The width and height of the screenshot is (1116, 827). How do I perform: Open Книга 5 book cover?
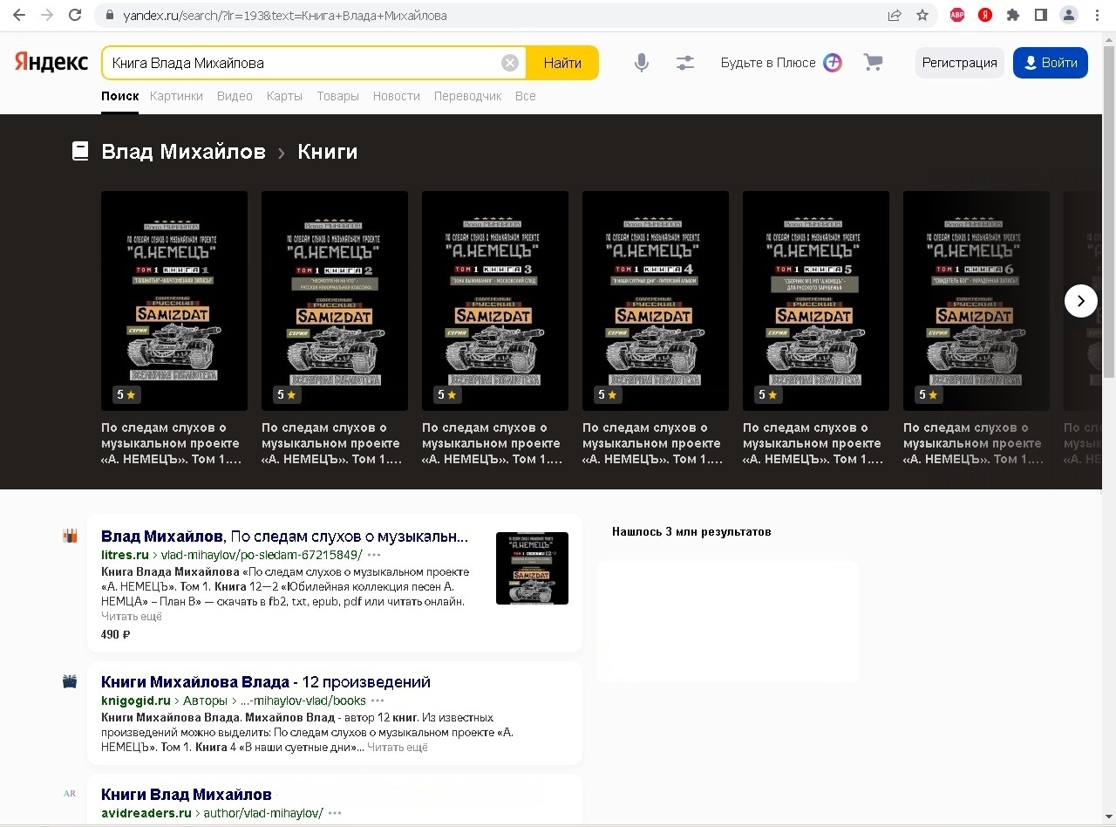pyautogui.click(x=816, y=301)
